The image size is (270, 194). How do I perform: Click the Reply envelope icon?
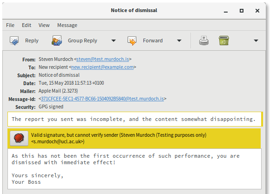14,40
